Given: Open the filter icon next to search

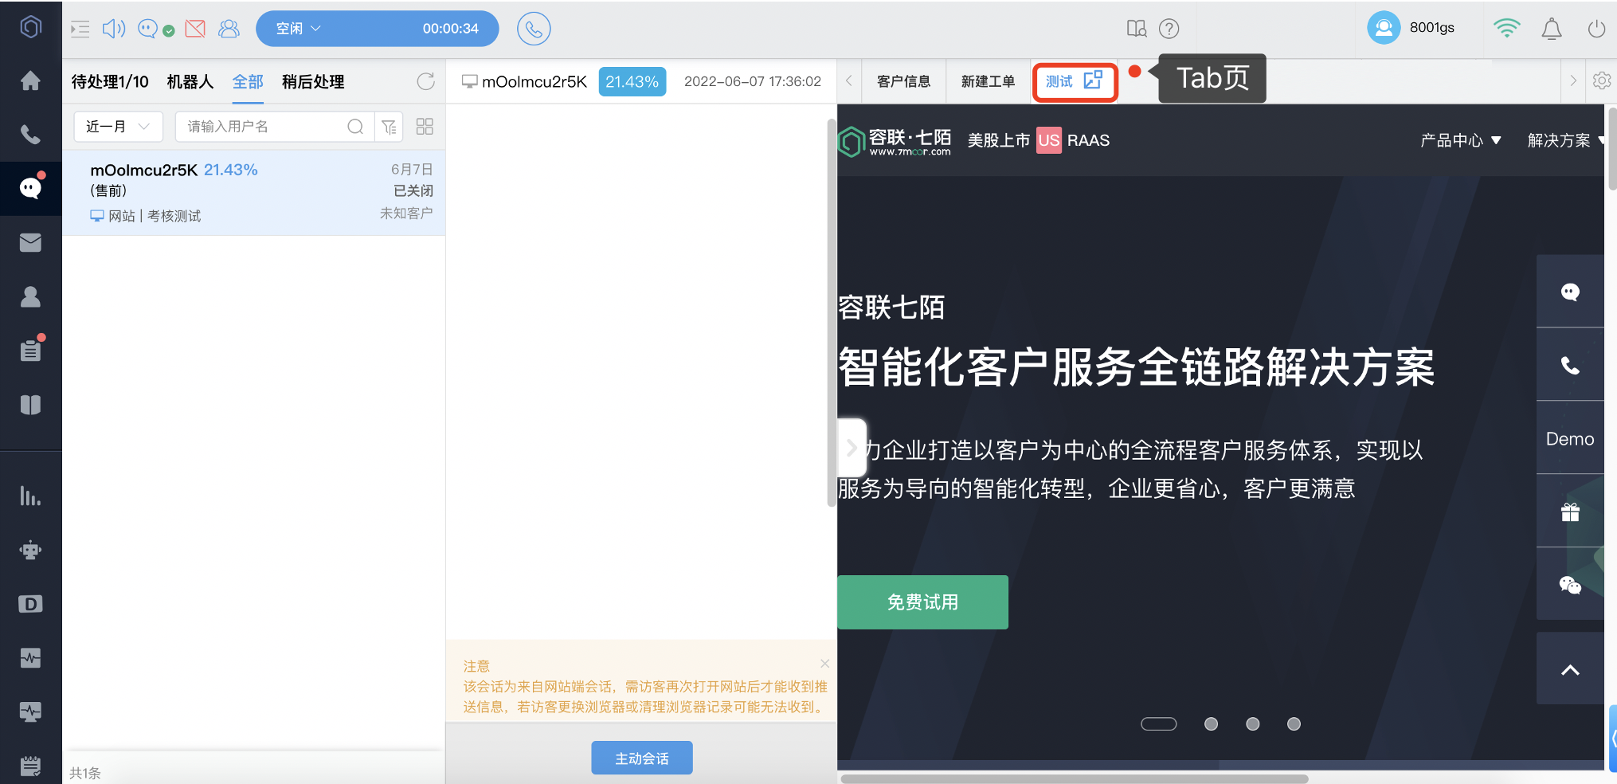Looking at the screenshot, I should coord(389,127).
